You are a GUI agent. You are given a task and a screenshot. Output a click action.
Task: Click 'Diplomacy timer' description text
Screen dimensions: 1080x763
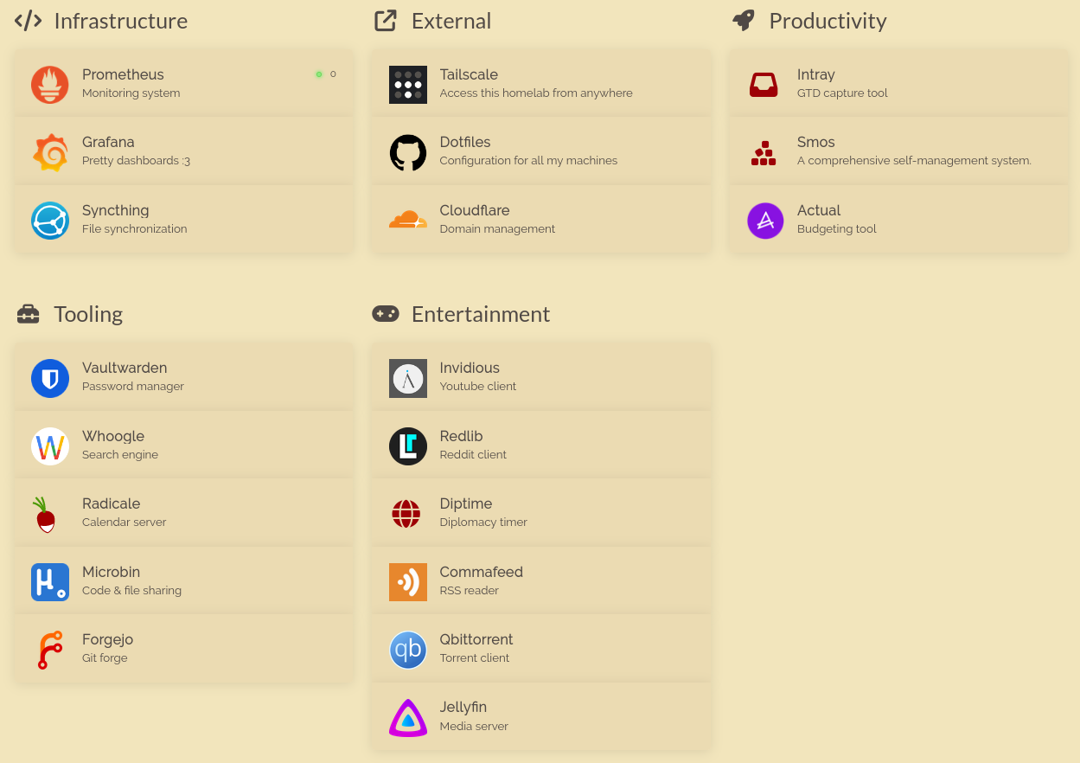(x=483, y=523)
